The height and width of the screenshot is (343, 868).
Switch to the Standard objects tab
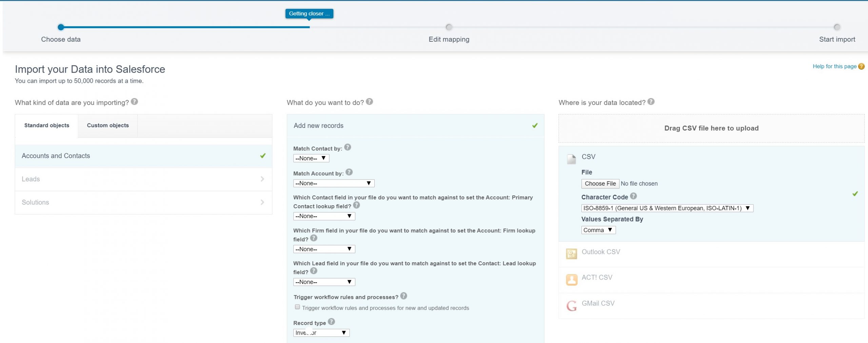click(47, 126)
